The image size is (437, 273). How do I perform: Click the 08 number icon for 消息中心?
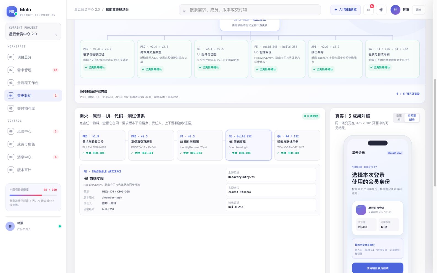pyautogui.click(x=11, y=157)
